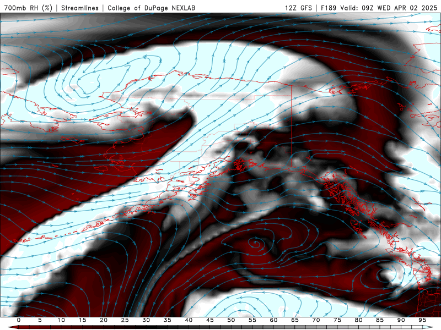Select the "55" humidity scale label
441x330 pixels.
(x=252, y=320)
